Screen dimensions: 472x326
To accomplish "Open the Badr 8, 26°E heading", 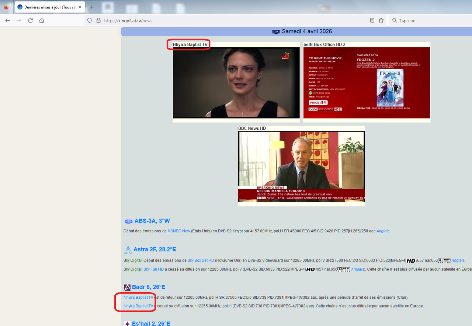I will click(x=149, y=287).
